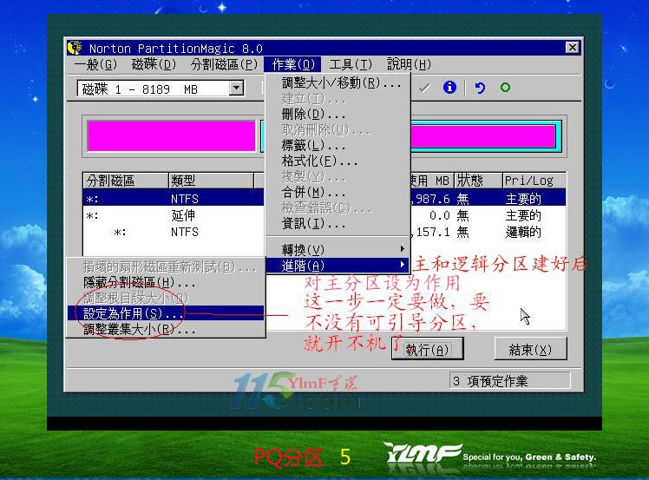
Task: Choose 標籤(L)... from the menu
Action: coord(338,145)
